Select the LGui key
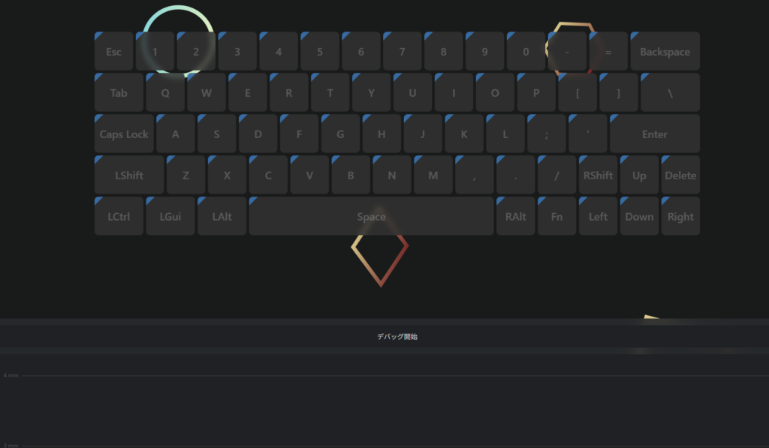This screenshot has height=448, width=769. pyautogui.click(x=170, y=216)
